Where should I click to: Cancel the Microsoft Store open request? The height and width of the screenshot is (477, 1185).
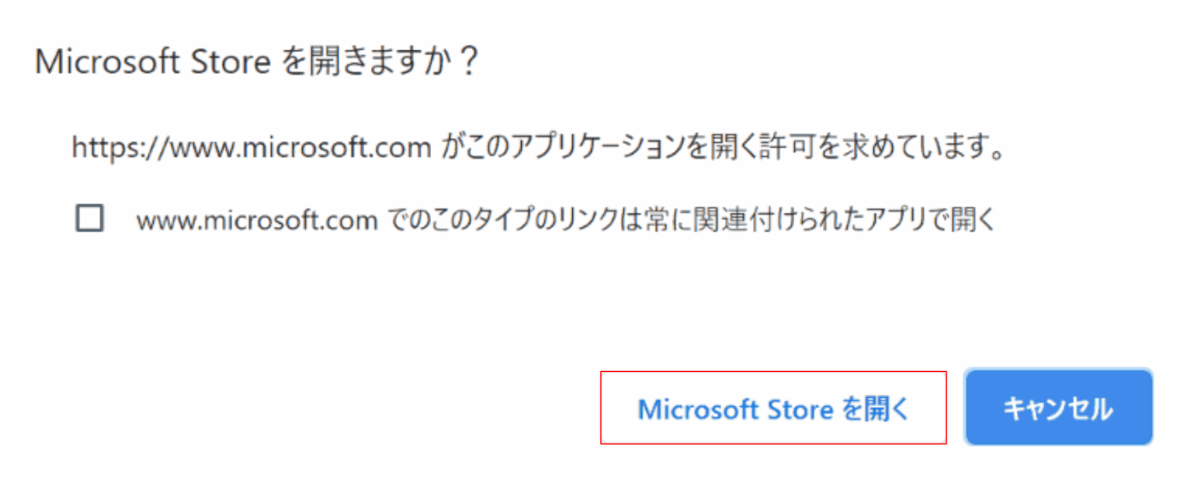coord(1058,409)
